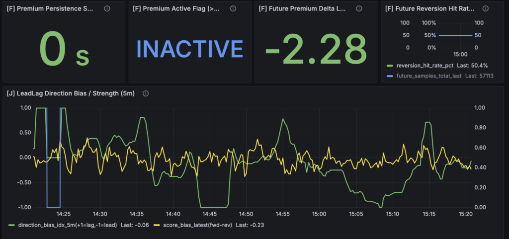Open the Future Reversion Hit Rate title menu

point(430,8)
